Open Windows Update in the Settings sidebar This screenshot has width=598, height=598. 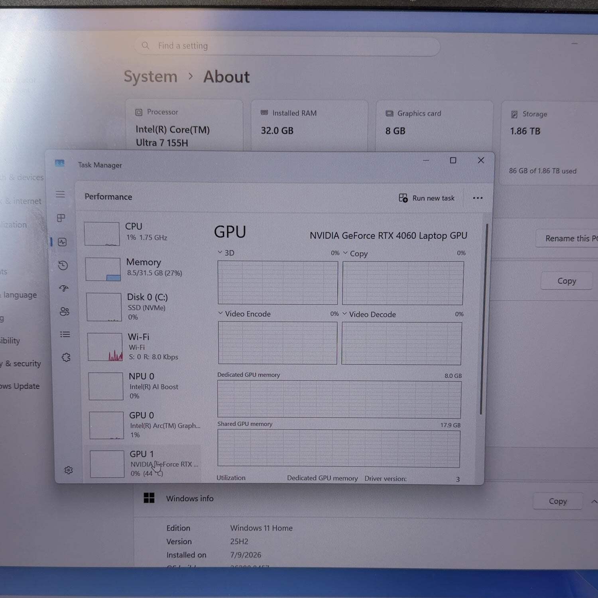20,386
